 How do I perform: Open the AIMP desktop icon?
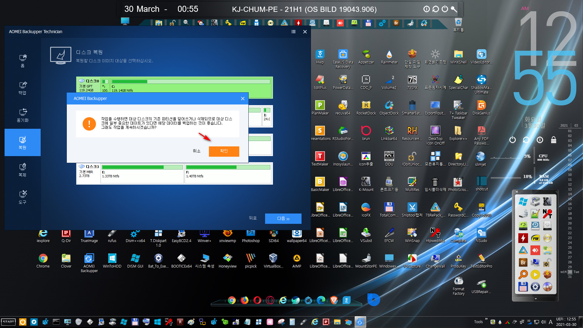point(297,261)
